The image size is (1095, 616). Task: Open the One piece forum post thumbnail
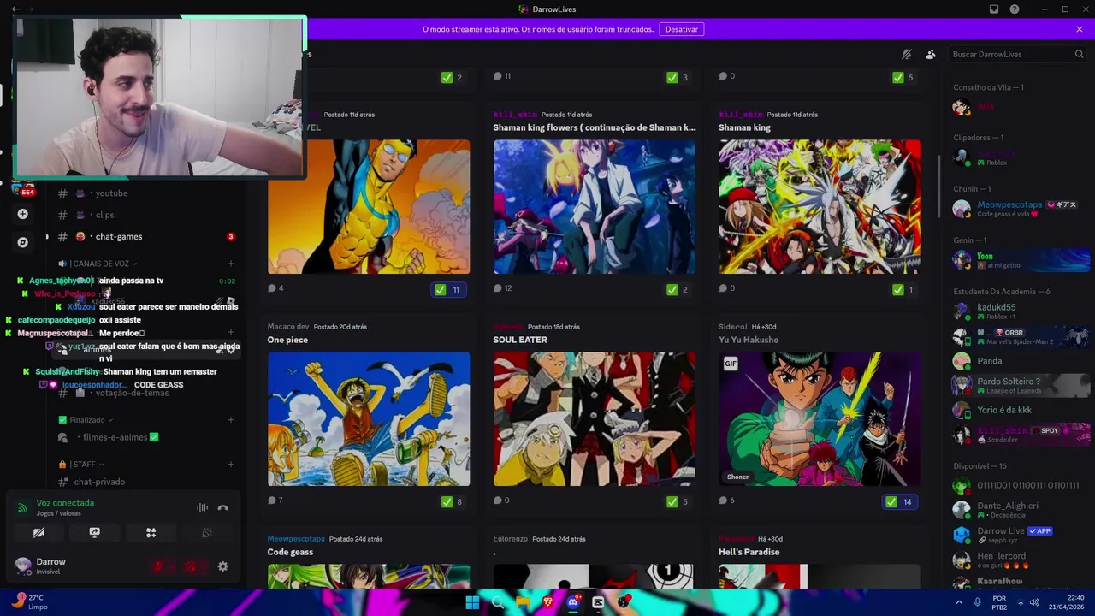coord(369,419)
